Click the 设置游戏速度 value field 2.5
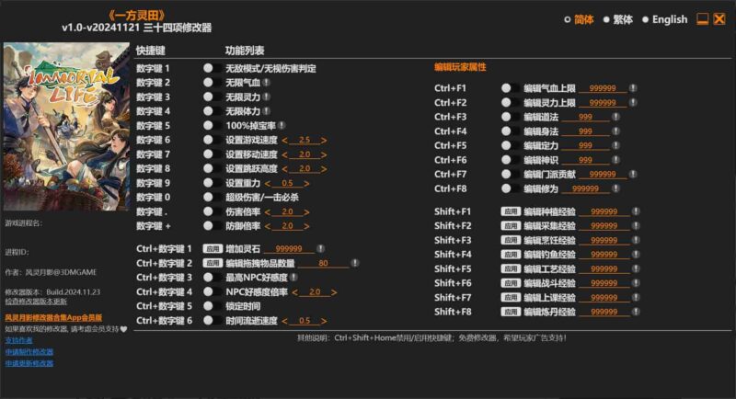 [x=305, y=140]
